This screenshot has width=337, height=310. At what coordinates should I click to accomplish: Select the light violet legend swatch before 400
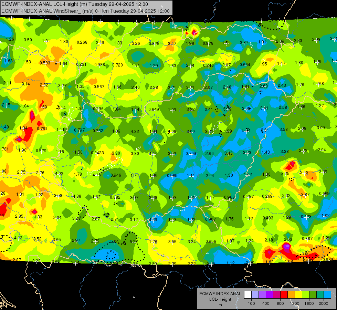(x=262, y=295)
